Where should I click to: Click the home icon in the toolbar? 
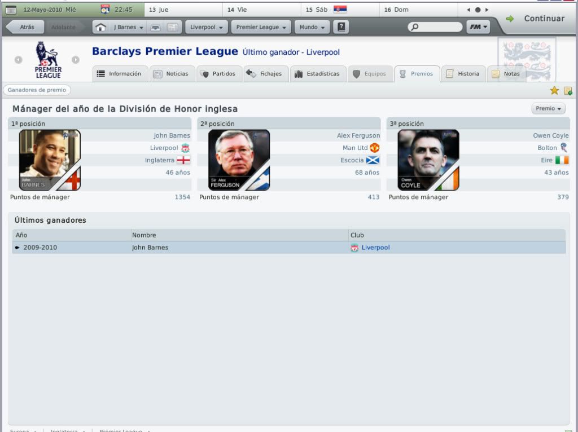point(100,27)
